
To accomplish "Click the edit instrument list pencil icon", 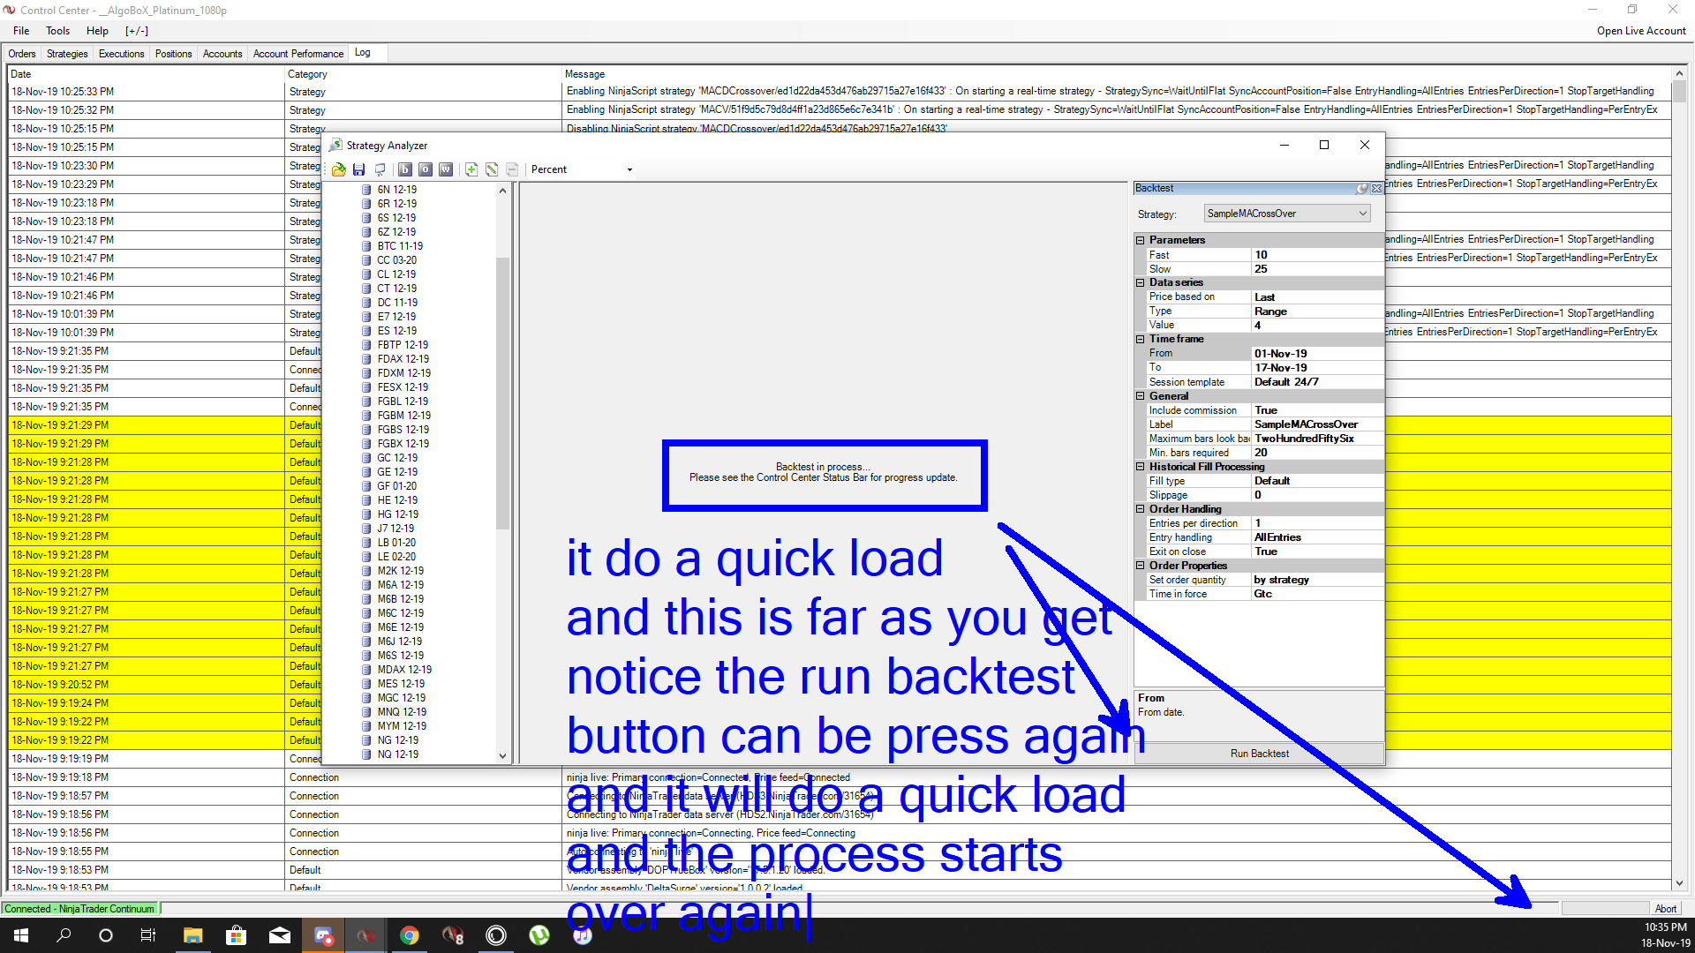I will (x=492, y=169).
